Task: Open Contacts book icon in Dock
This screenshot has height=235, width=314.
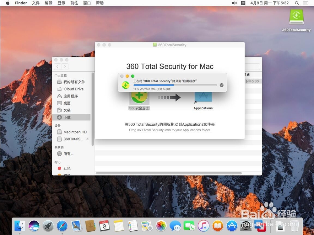Action: [x=90, y=226]
